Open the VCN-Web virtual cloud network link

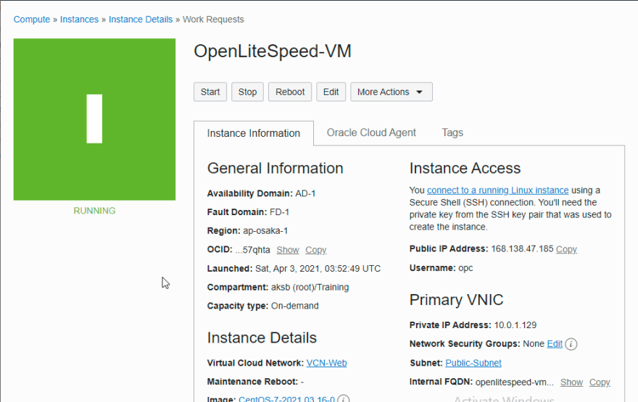coord(326,363)
